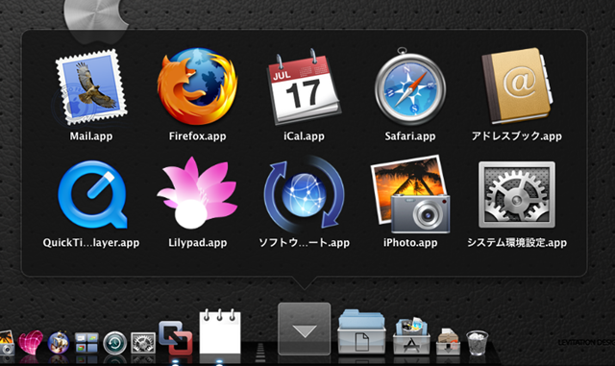The image size is (615, 366).
Task: Open システム環境設定.app gear icon in grid
Action: point(517,195)
